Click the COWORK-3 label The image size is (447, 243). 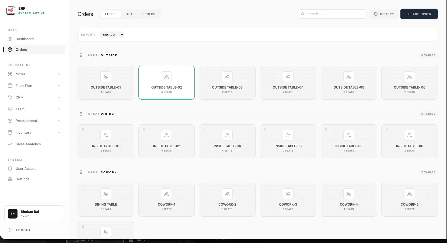coord(288,205)
